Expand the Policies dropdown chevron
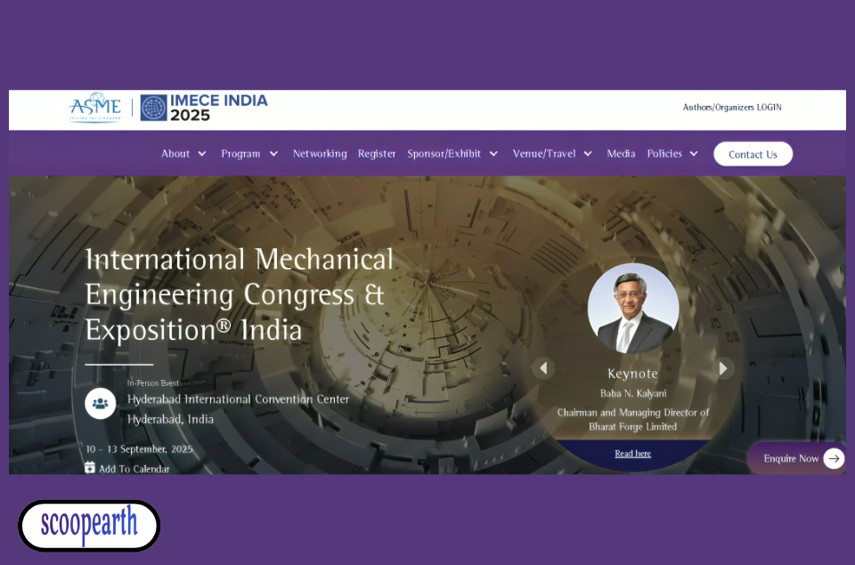The width and height of the screenshot is (855, 565). 694,154
